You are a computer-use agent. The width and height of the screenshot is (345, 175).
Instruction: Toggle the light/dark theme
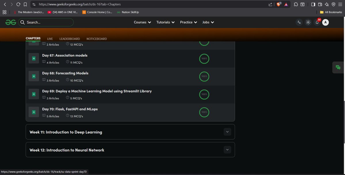coord(308,22)
